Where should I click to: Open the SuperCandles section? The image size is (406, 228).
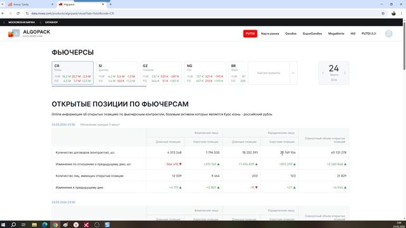click(x=312, y=34)
